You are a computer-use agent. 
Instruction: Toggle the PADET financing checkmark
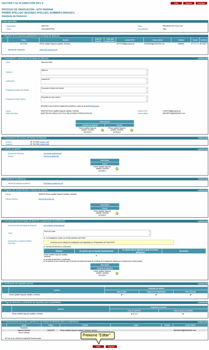click(45, 238)
